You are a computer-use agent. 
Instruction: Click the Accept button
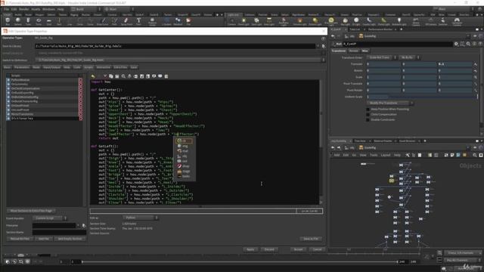298,249
